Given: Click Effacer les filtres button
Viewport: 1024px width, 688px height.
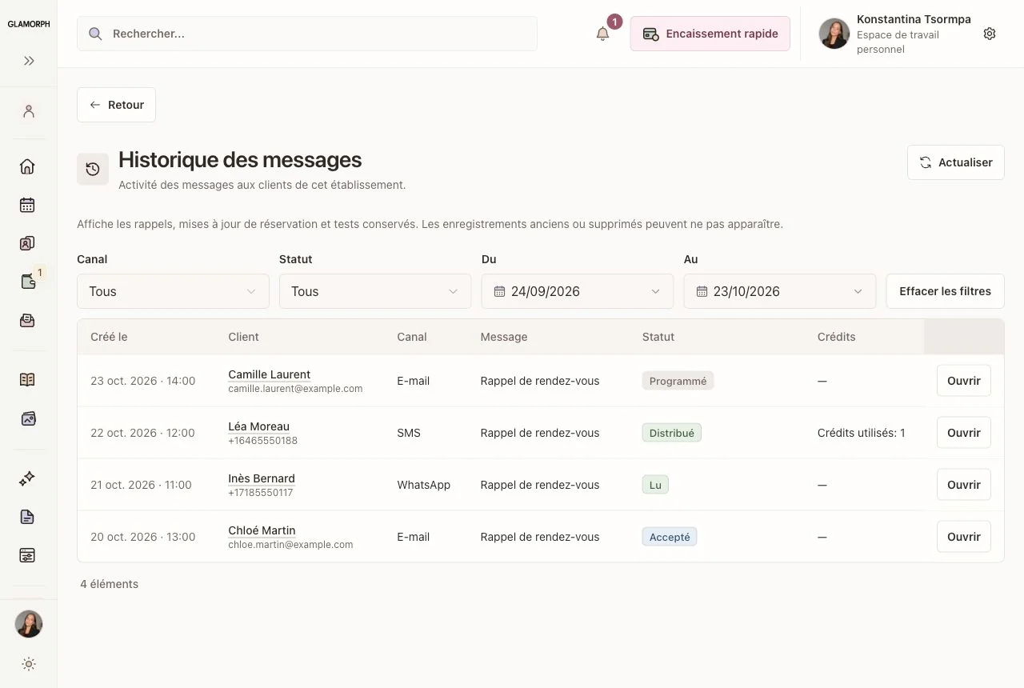Looking at the screenshot, I should [x=945, y=291].
